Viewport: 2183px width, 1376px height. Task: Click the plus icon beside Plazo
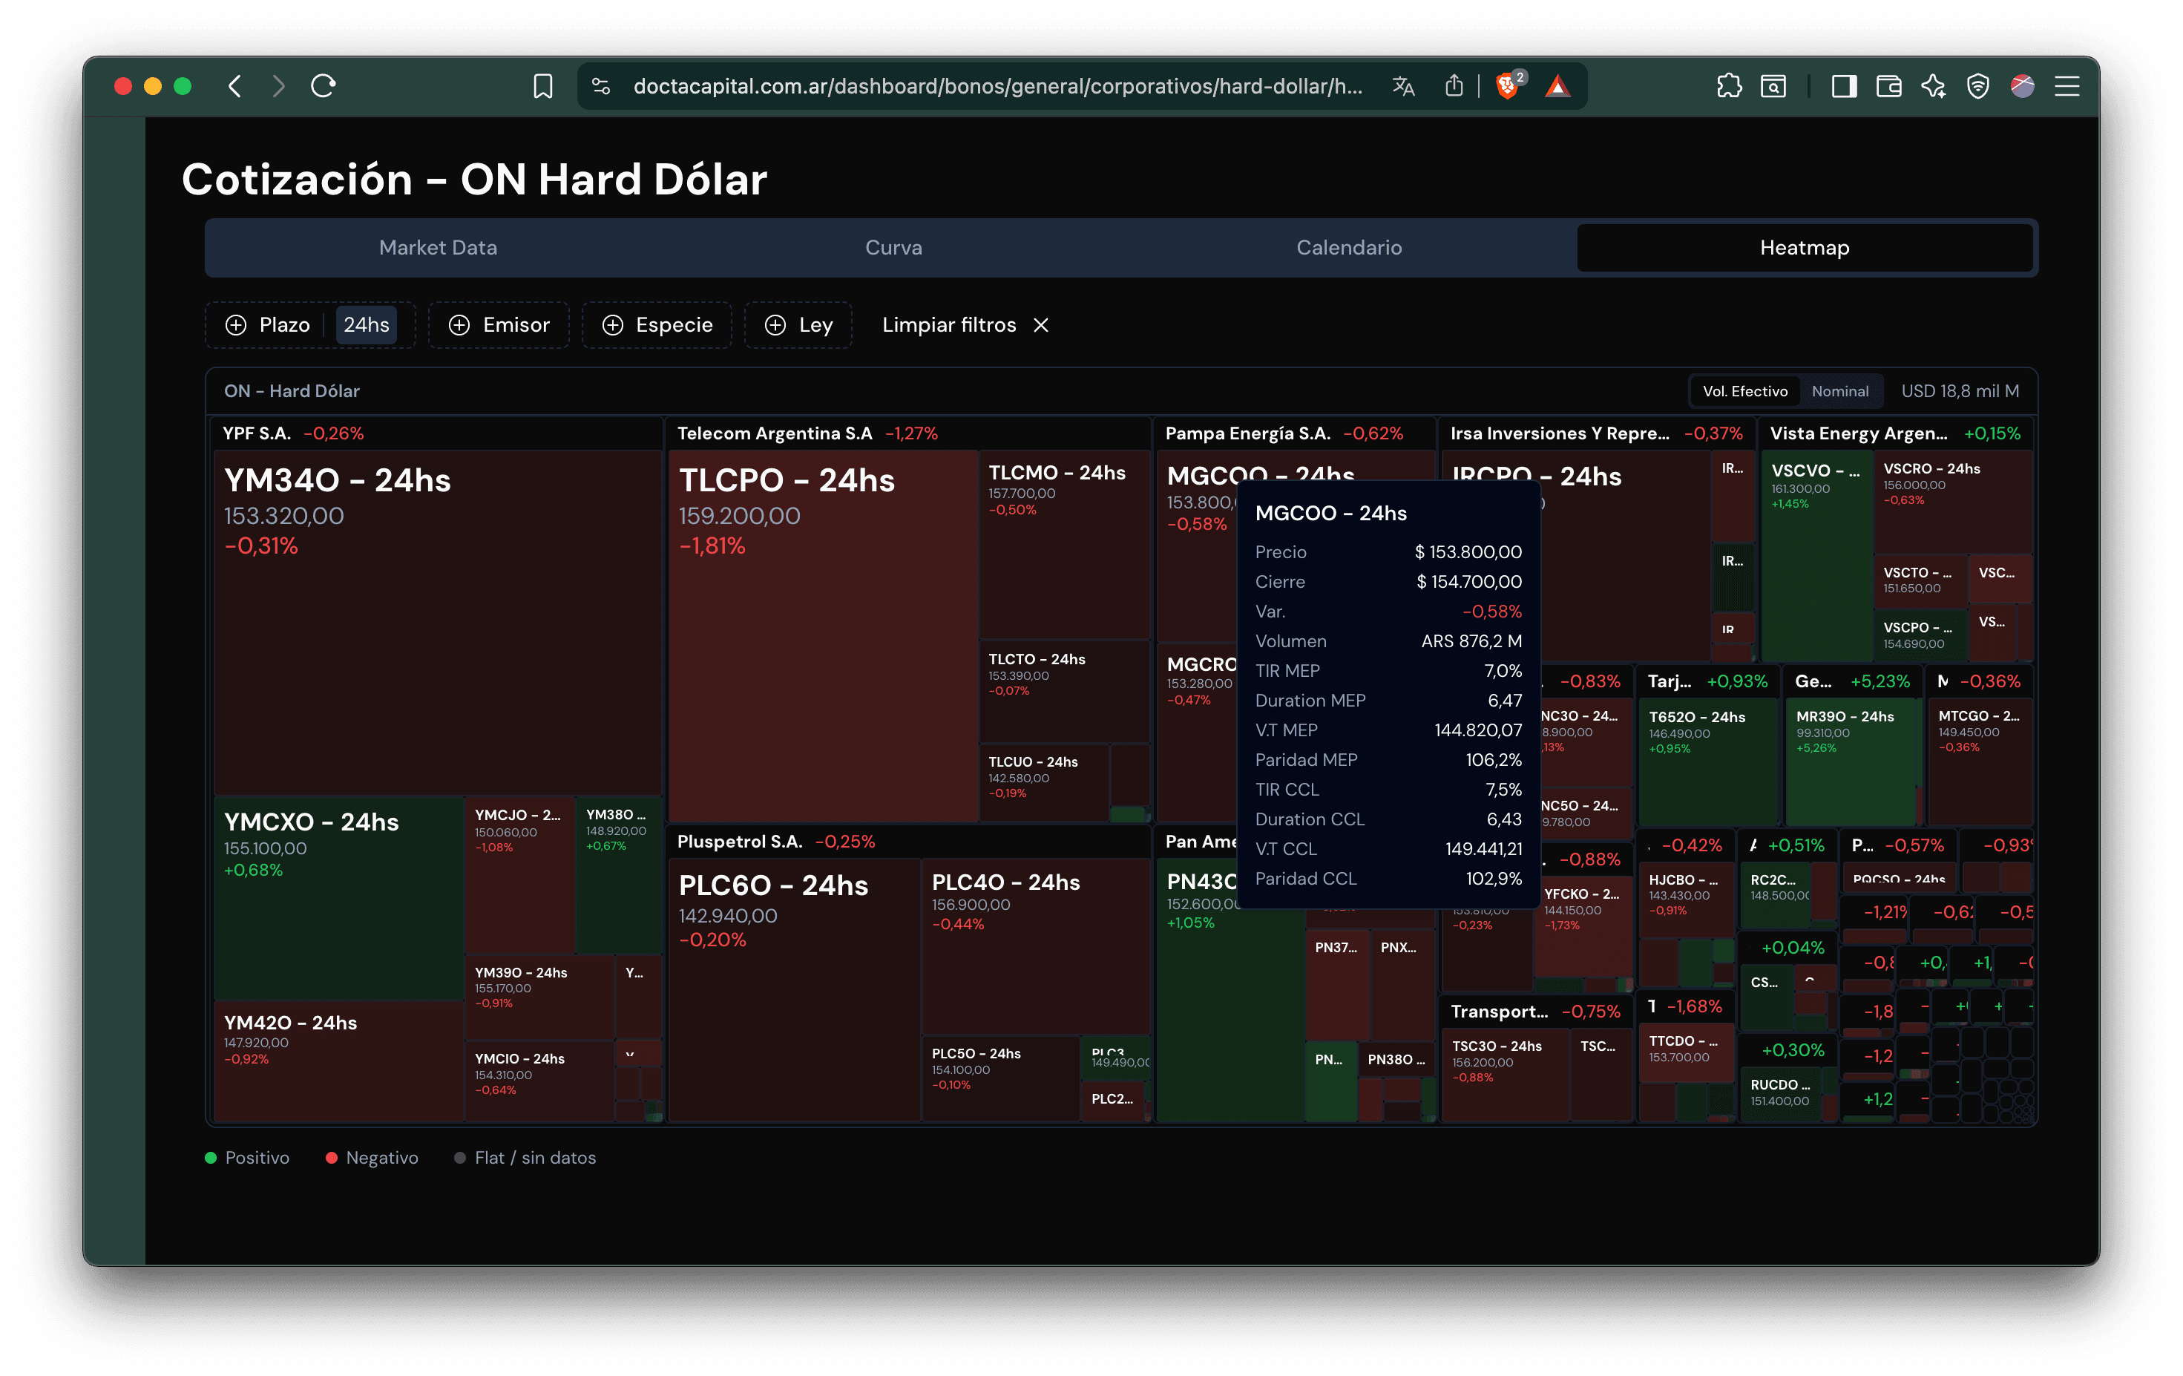point(236,325)
